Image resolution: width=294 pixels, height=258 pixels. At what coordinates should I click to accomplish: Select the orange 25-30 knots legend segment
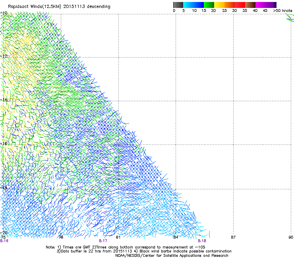pyautogui.click(x=230, y=5)
